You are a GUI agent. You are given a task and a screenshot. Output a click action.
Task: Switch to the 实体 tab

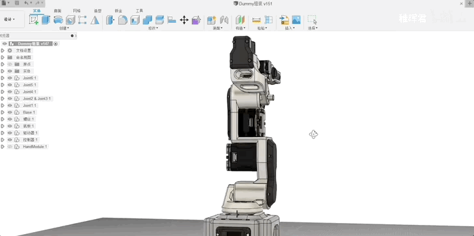tap(37, 11)
